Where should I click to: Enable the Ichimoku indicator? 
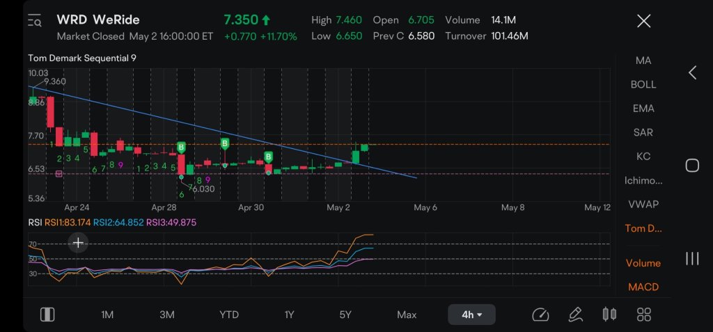coord(643,180)
